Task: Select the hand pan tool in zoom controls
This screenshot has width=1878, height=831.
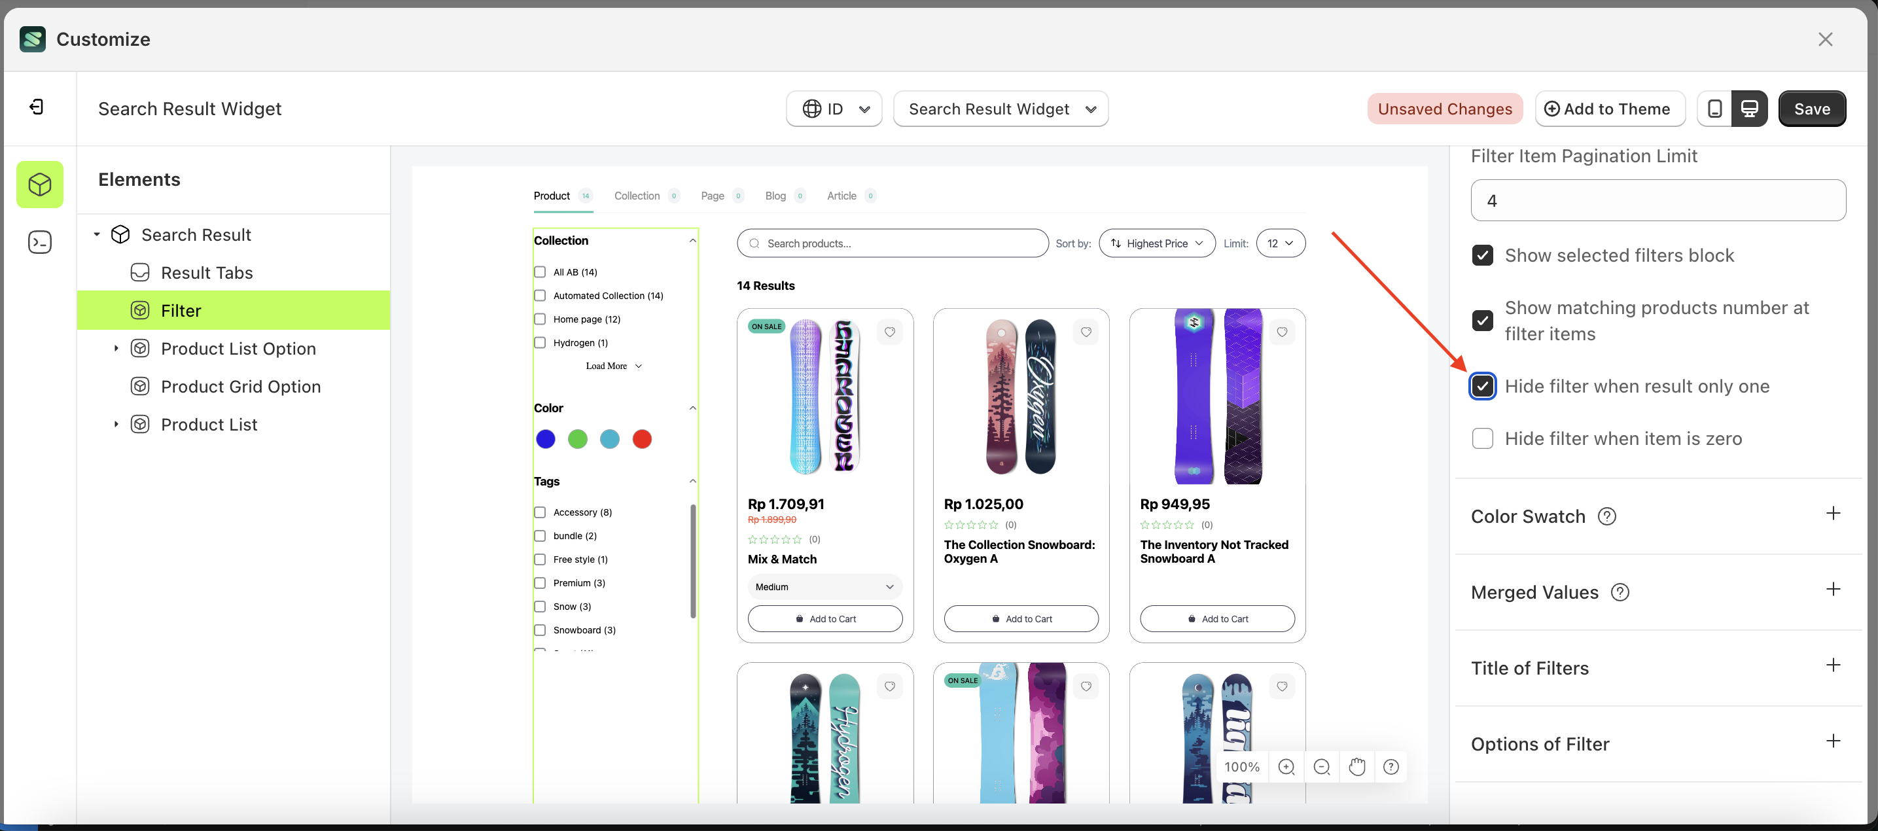Action: [1356, 767]
